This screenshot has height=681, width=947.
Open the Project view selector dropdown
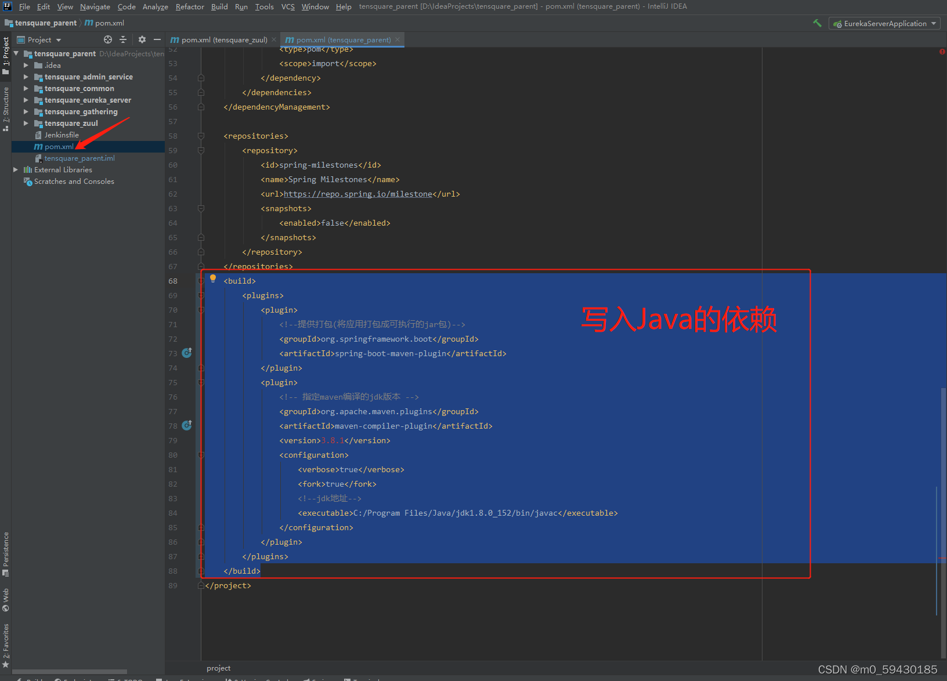click(x=39, y=39)
